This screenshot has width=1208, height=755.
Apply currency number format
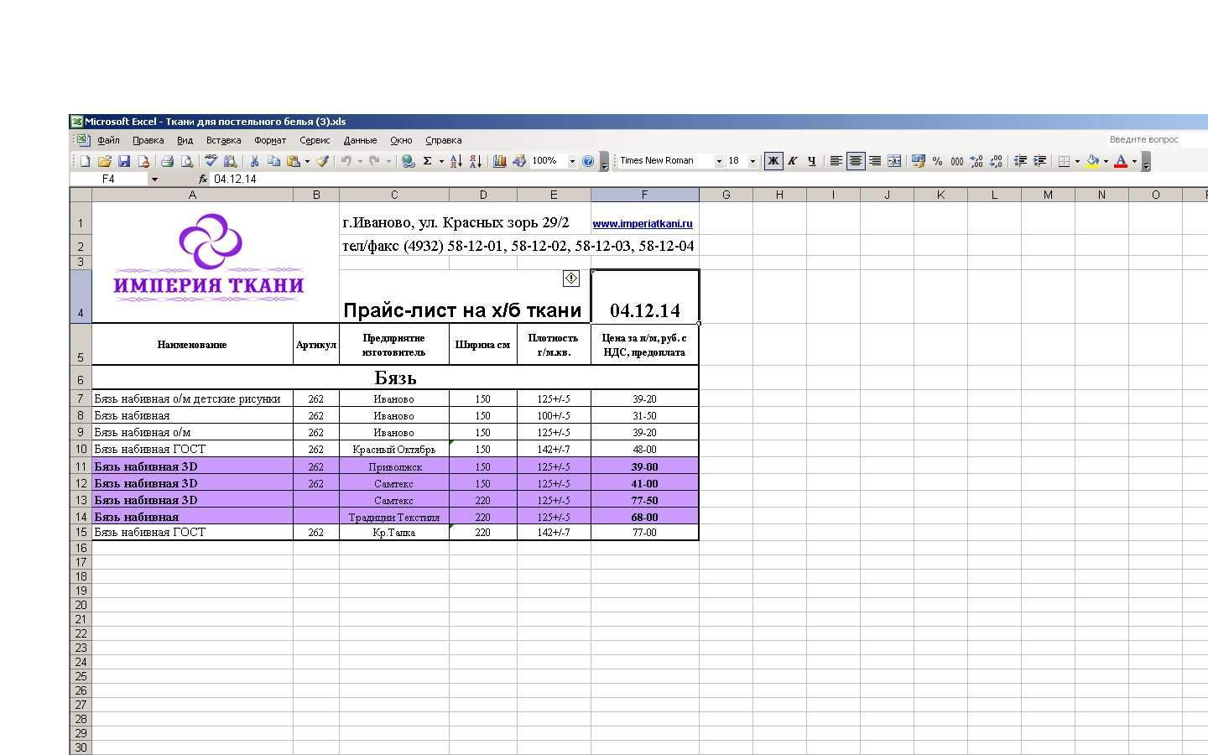[x=918, y=161]
